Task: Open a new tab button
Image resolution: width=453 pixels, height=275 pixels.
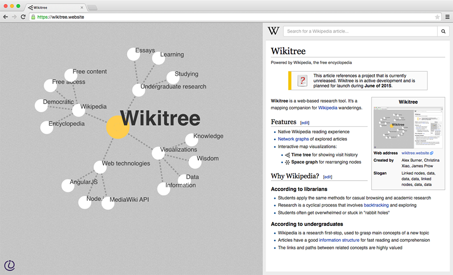Action: click(93, 8)
